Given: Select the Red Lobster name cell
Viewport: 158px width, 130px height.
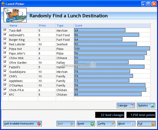Looking at the screenshot, I should pyautogui.click(x=23, y=44).
